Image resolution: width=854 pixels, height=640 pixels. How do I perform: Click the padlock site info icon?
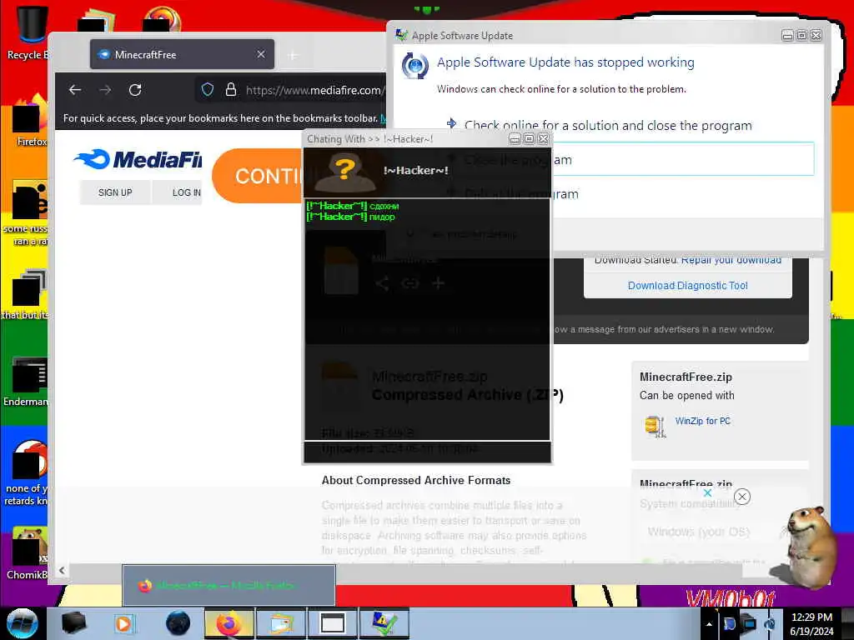click(x=231, y=90)
